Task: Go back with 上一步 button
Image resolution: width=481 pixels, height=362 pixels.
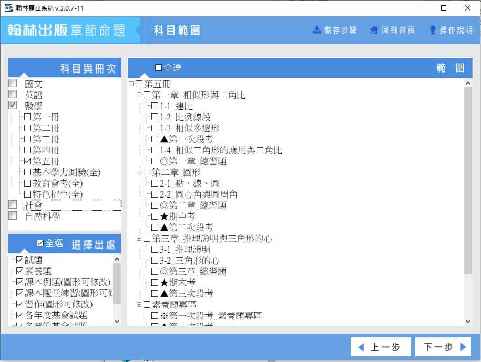Action: (x=381, y=347)
